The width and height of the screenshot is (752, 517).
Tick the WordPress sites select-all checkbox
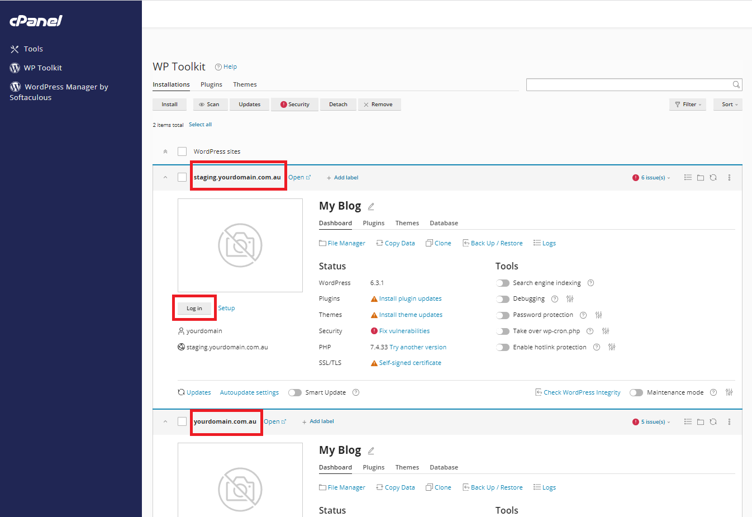click(x=182, y=151)
